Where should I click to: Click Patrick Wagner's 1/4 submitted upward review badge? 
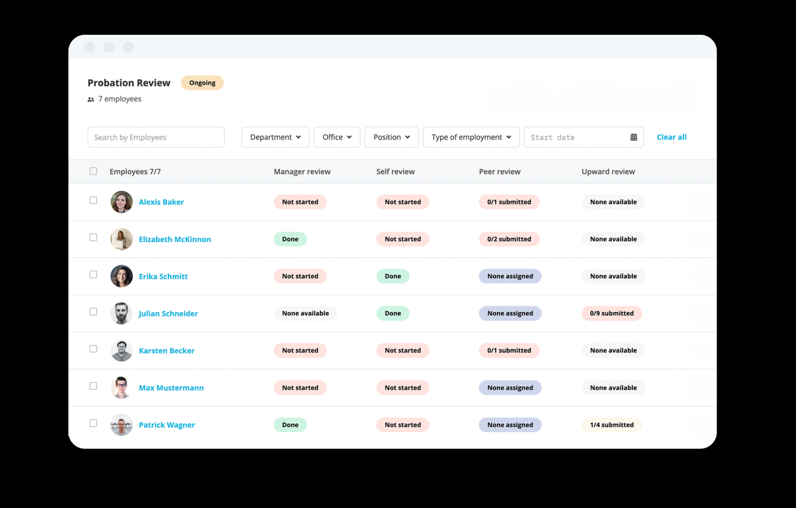click(x=611, y=425)
